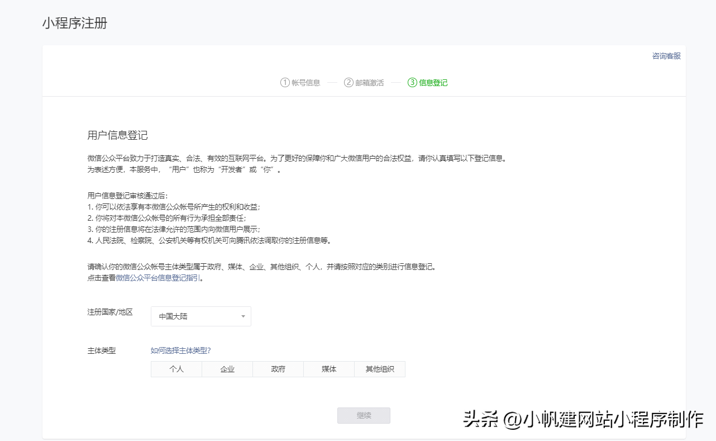Select the 企业 subject type
The width and height of the screenshot is (716, 441).
(x=227, y=369)
